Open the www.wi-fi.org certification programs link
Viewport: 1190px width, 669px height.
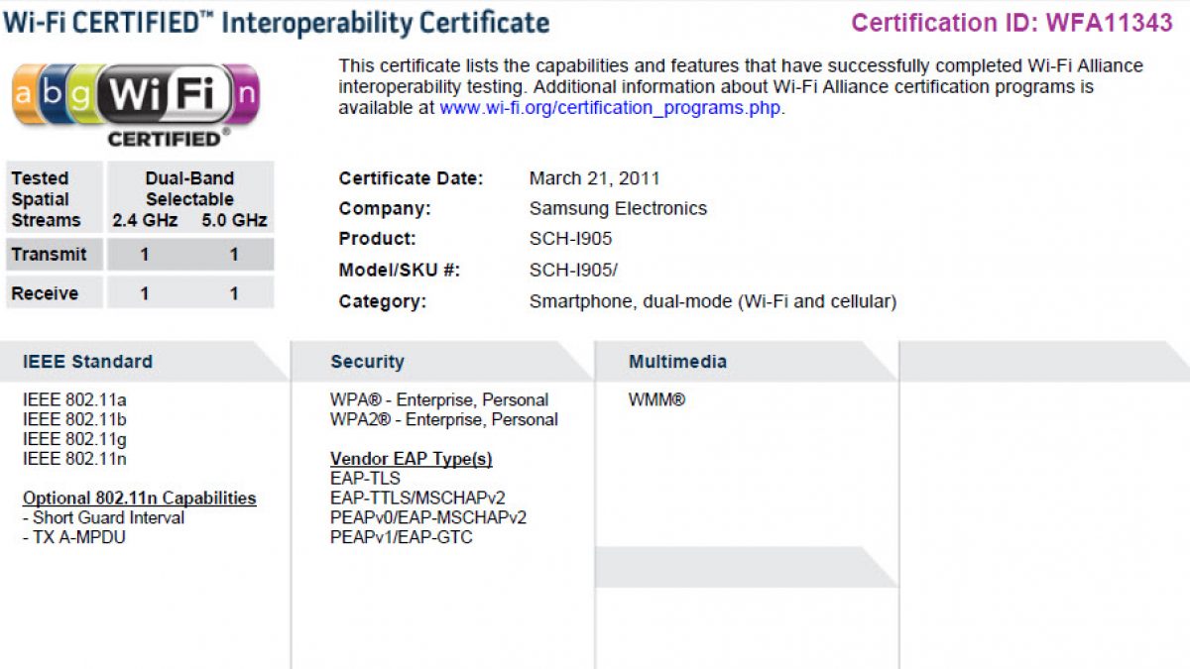[611, 108]
